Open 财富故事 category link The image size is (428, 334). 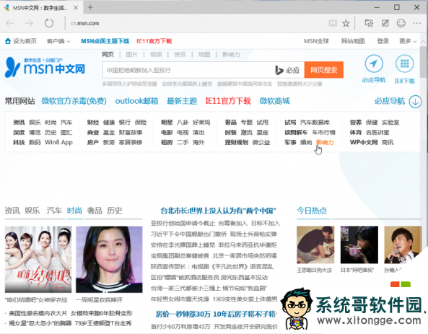pos(131,132)
